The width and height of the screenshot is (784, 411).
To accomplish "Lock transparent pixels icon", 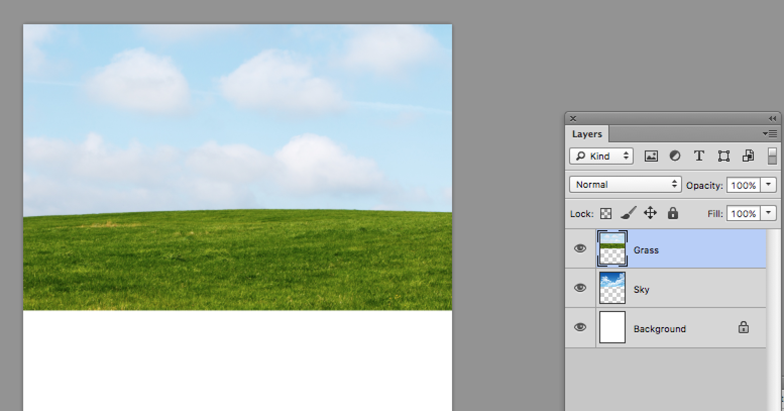I will coord(605,214).
